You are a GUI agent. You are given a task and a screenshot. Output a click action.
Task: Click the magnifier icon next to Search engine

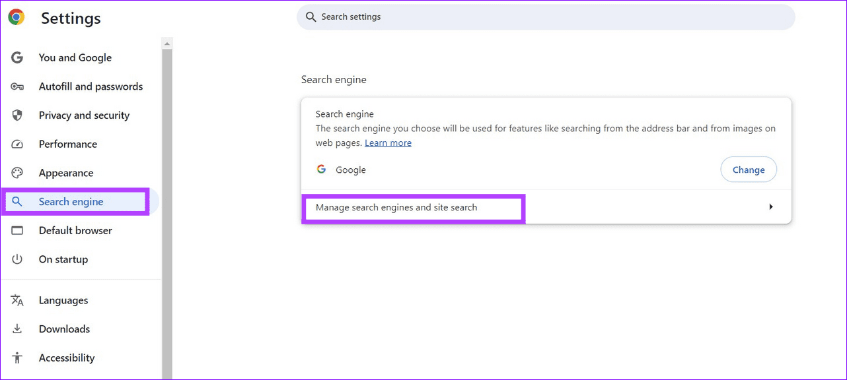(x=17, y=201)
